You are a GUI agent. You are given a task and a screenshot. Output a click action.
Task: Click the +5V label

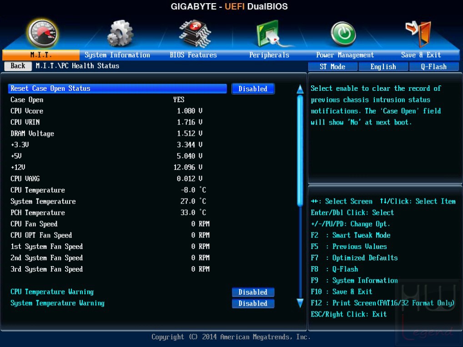point(16,156)
